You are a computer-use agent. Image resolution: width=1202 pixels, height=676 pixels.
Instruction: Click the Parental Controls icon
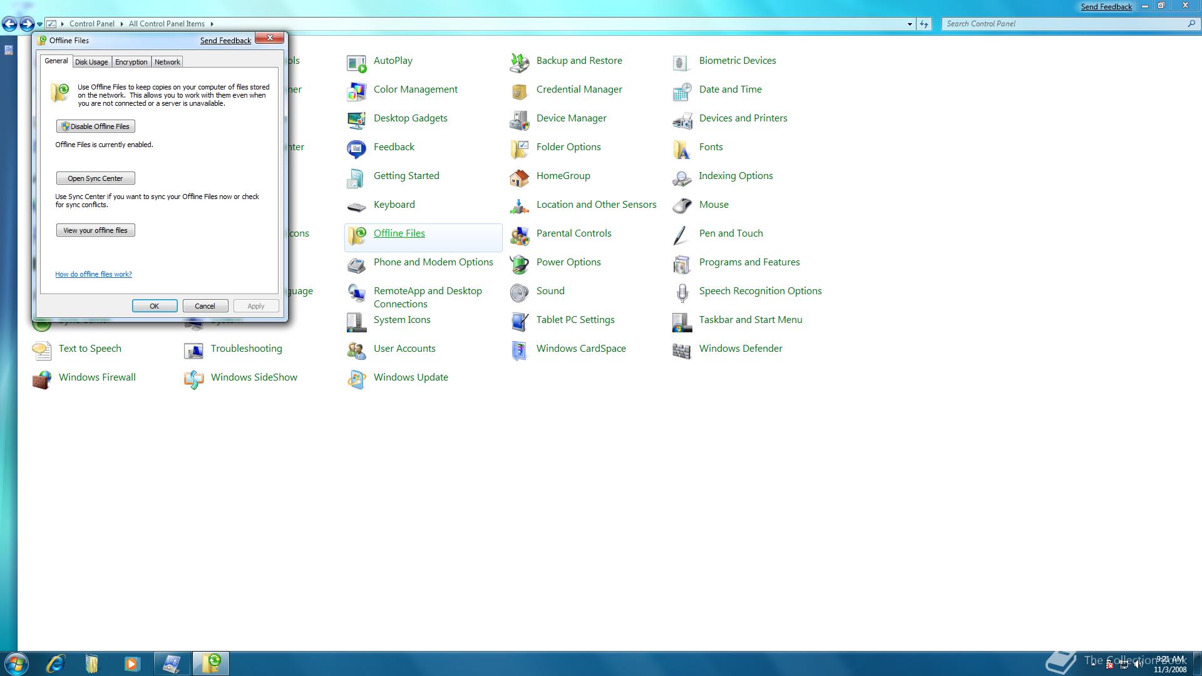[x=519, y=235]
